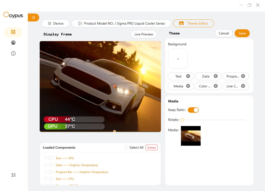
Task: Switch to the Device tab
Action: coord(55,24)
